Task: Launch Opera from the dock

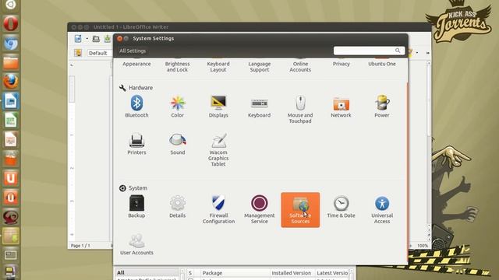Action: [10, 23]
